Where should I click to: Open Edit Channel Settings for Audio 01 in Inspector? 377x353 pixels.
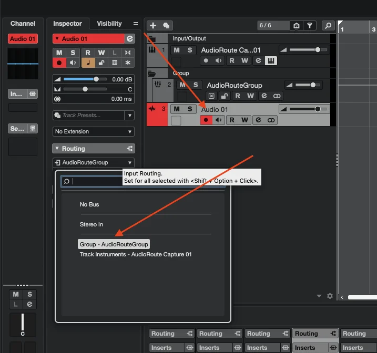130,39
